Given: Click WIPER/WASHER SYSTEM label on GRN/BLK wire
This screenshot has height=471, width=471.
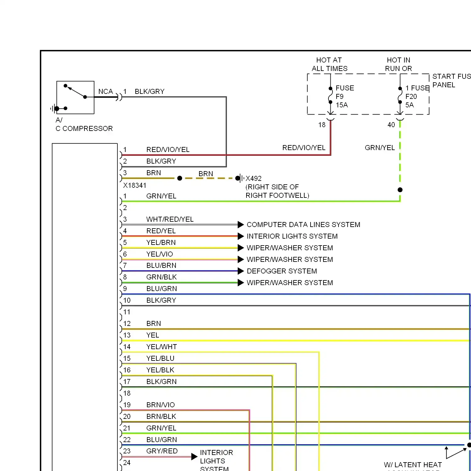Looking at the screenshot, I should click(x=290, y=283).
